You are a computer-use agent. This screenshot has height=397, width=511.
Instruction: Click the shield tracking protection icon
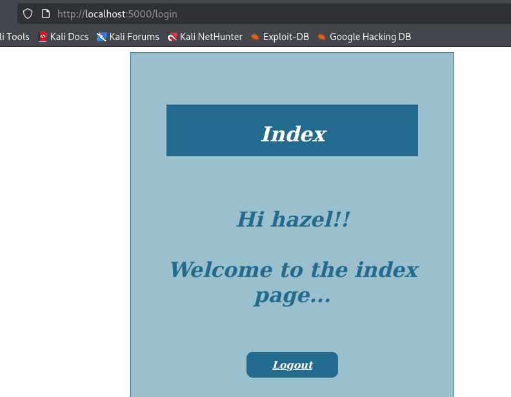coord(28,14)
